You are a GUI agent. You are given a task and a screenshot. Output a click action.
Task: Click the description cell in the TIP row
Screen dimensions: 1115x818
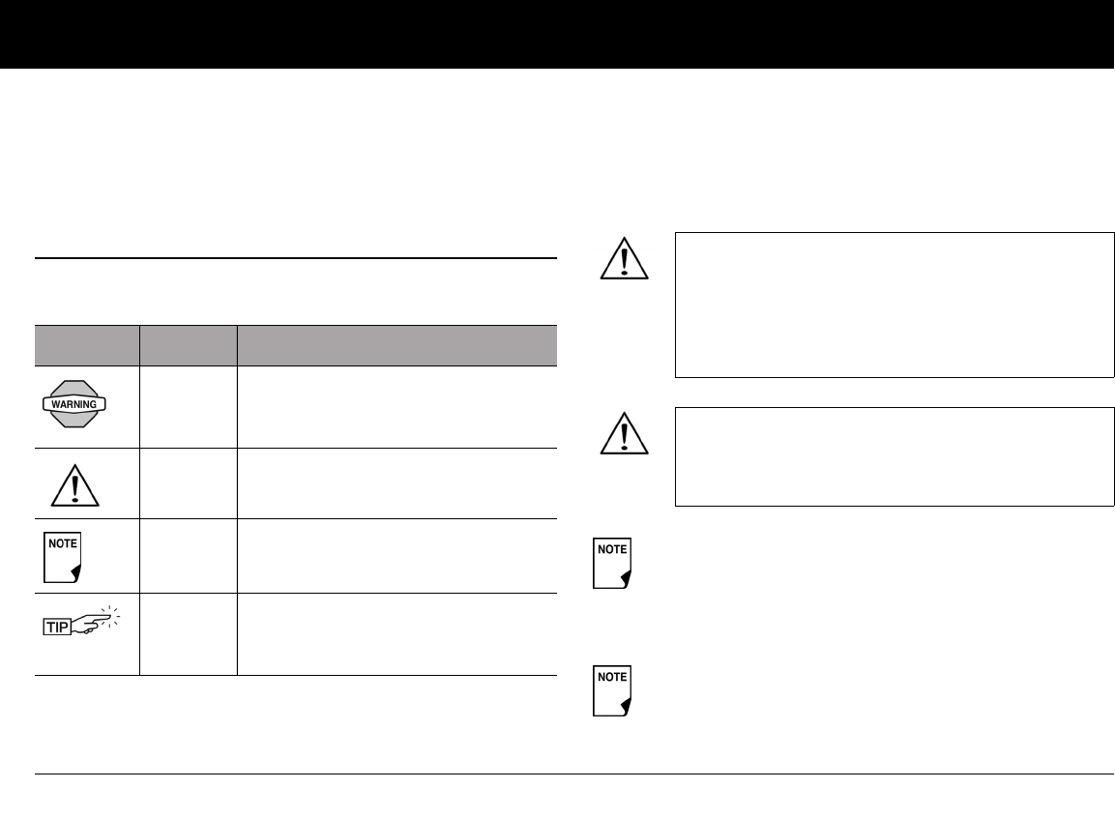click(x=397, y=634)
